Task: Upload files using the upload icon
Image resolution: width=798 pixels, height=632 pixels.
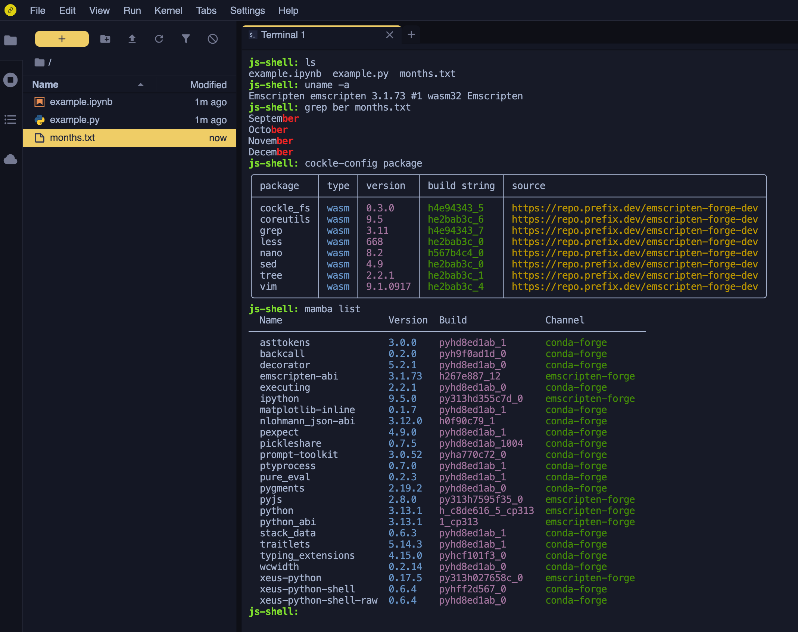Action: tap(132, 38)
